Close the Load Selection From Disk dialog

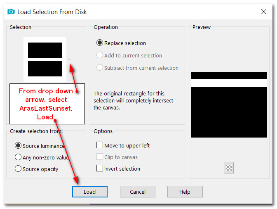click(x=263, y=12)
